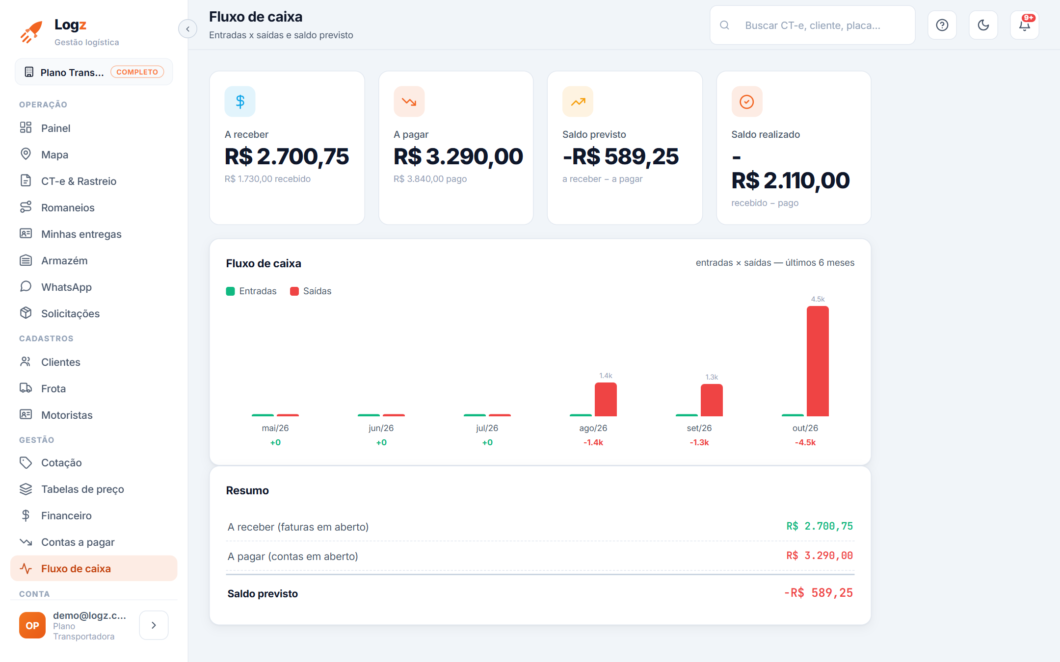
Task: Click the Frota truck icon
Action: coord(26,388)
